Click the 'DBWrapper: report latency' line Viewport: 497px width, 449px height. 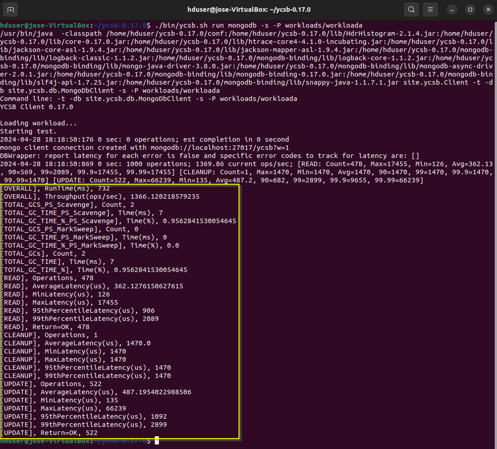tap(210, 156)
